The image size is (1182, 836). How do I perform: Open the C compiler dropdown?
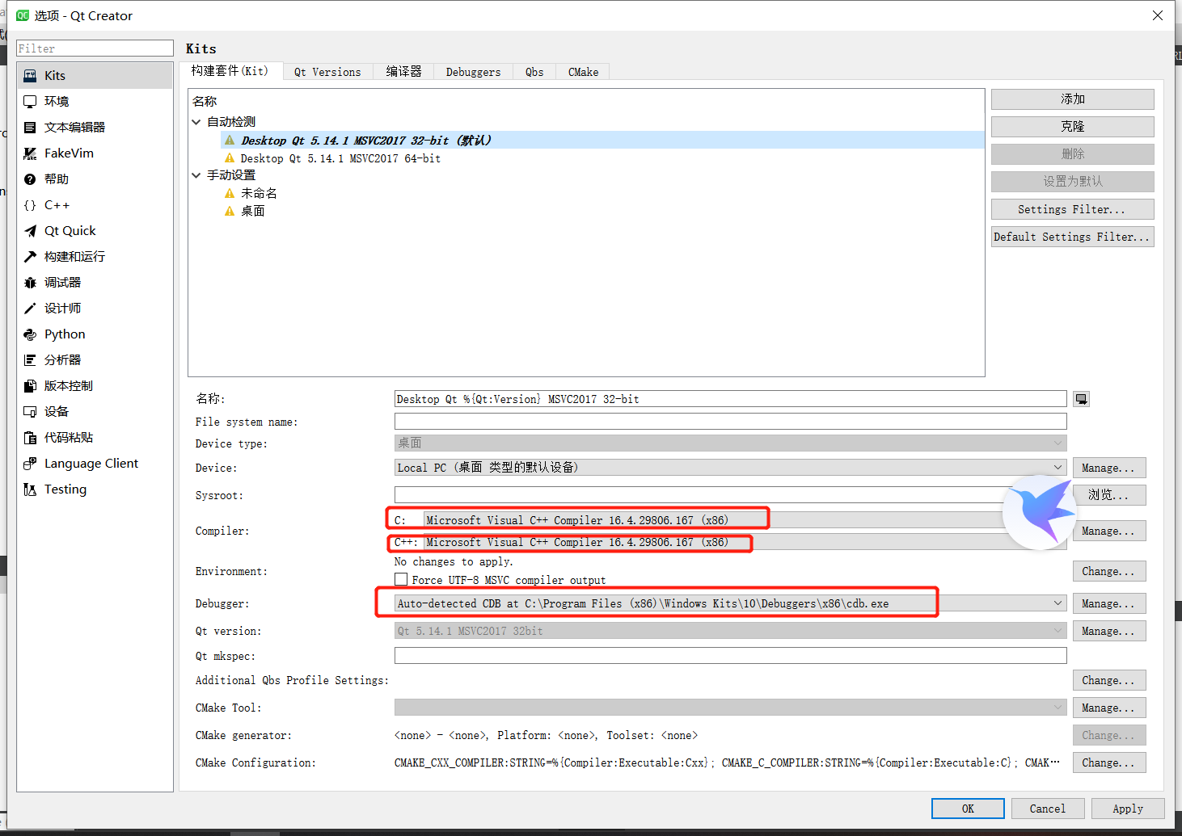click(745, 520)
